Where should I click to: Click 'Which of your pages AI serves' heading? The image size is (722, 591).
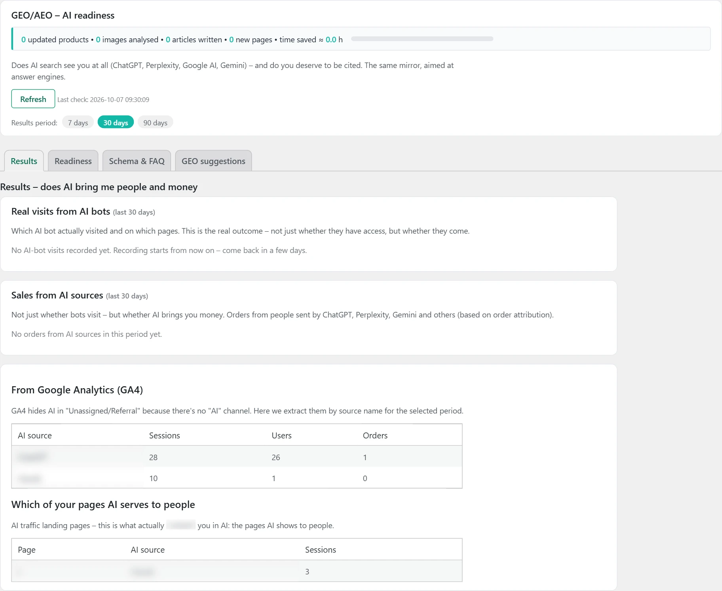[x=103, y=504]
